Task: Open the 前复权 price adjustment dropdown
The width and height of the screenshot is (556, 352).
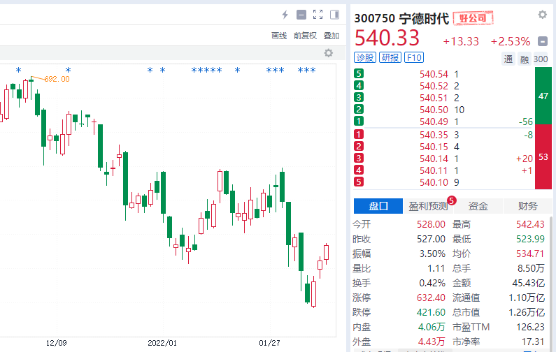Action: (x=305, y=36)
